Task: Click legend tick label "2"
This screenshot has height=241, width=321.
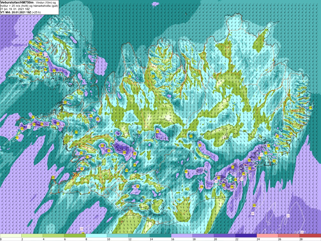Action: pos(22,239)
